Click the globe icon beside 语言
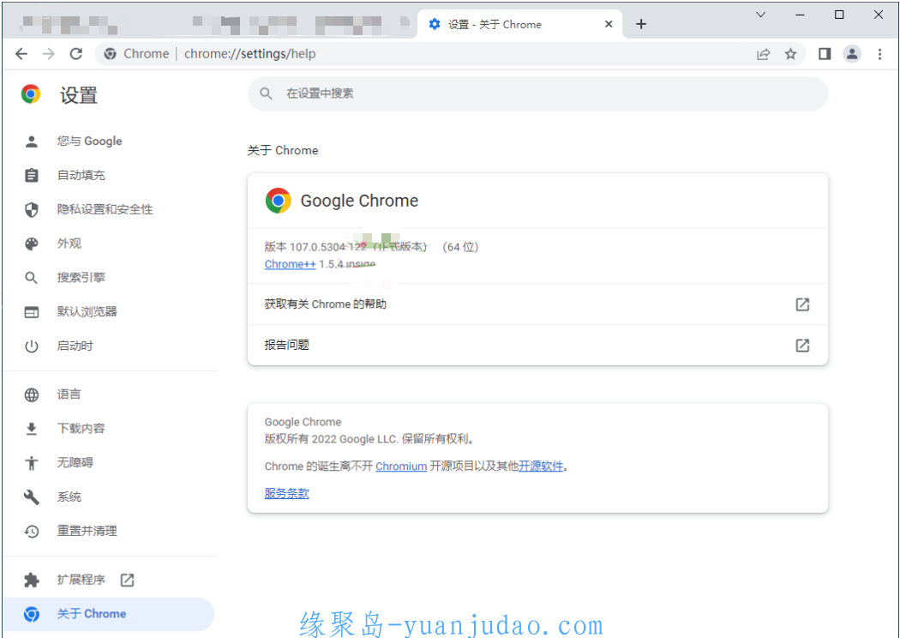 tap(32, 394)
